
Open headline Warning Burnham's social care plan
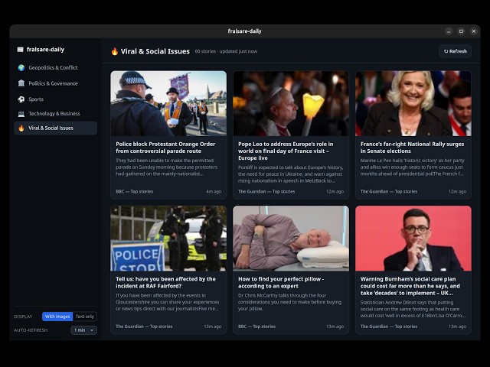coord(410,286)
